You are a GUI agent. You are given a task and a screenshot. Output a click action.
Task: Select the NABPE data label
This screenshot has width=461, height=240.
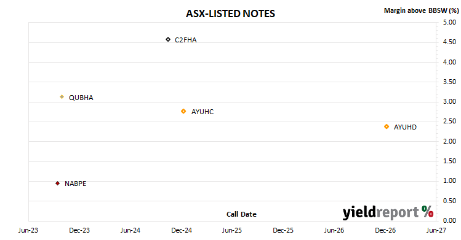pyautogui.click(x=75, y=184)
